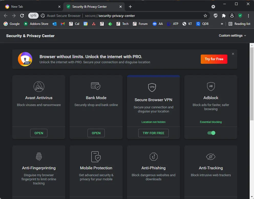The width and height of the screenshot is (254, 199).
Task: Open the Forum bookmark
Action: click(x=140, y=24)
